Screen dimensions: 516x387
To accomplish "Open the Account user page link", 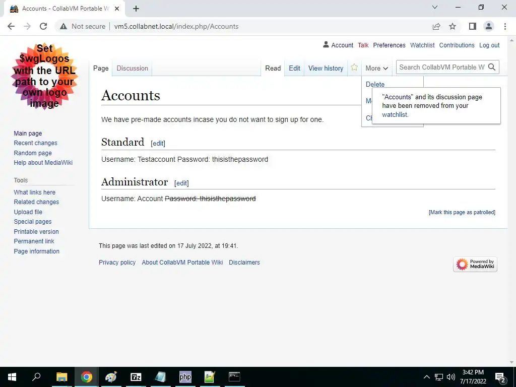I will 342,45.
